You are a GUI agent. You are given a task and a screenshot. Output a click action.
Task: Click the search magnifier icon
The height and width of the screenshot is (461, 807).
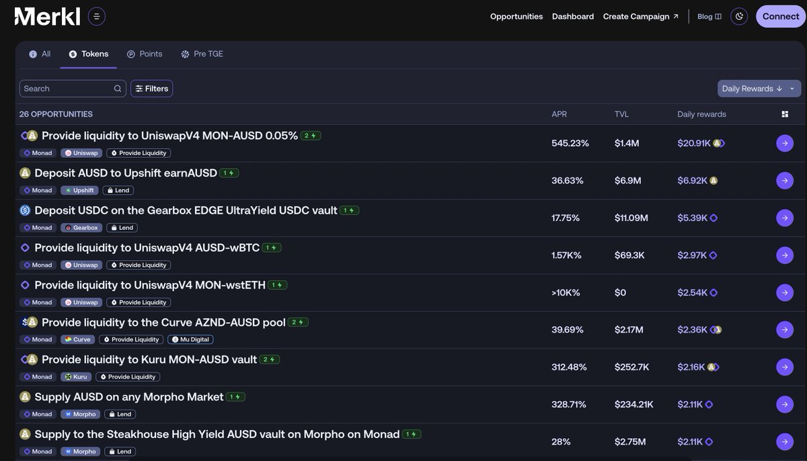118,89
